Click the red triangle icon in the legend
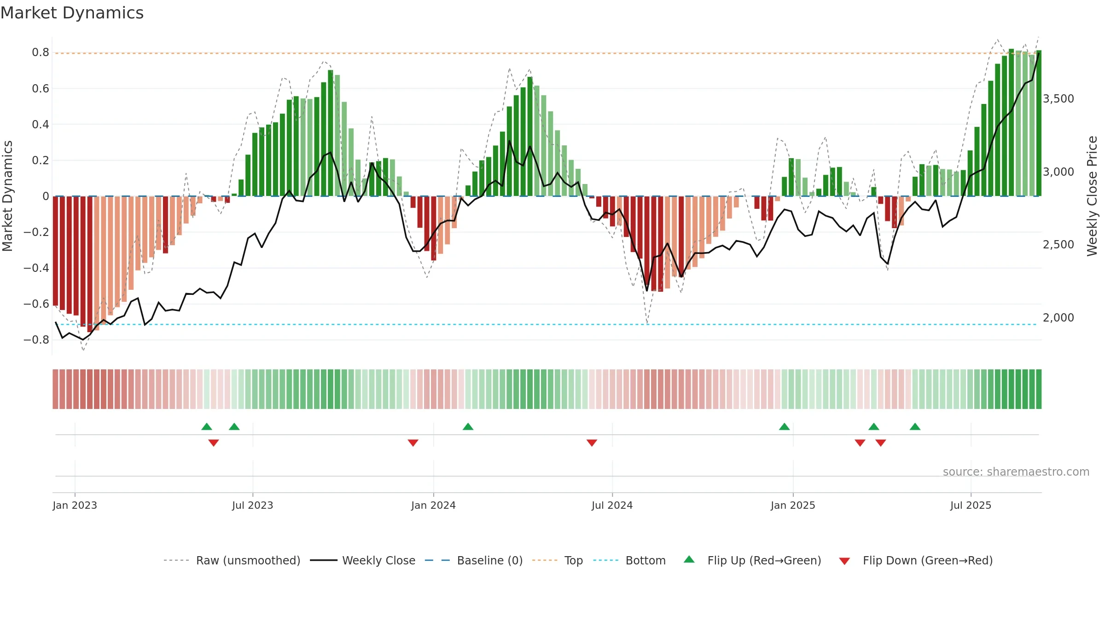Image resolution: width=1105 pixels, height=621 pixels. [844, 561]
